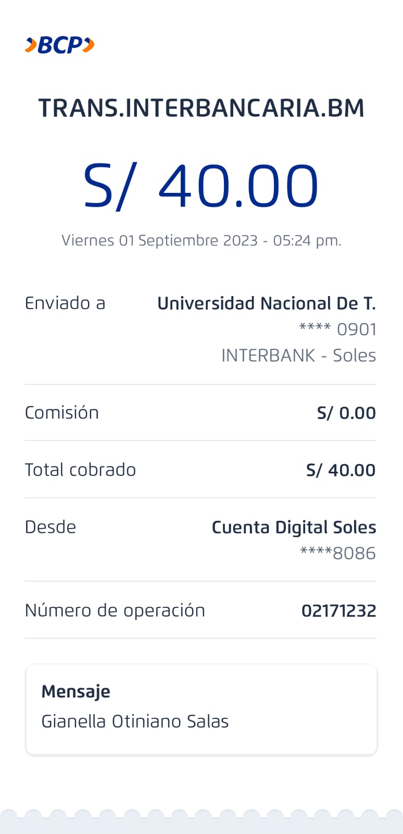This screenshot has width=403, height=834.
Task: Tap the 'Total cobrado' label
Action: pyautogui.click(x=80, y=470)
